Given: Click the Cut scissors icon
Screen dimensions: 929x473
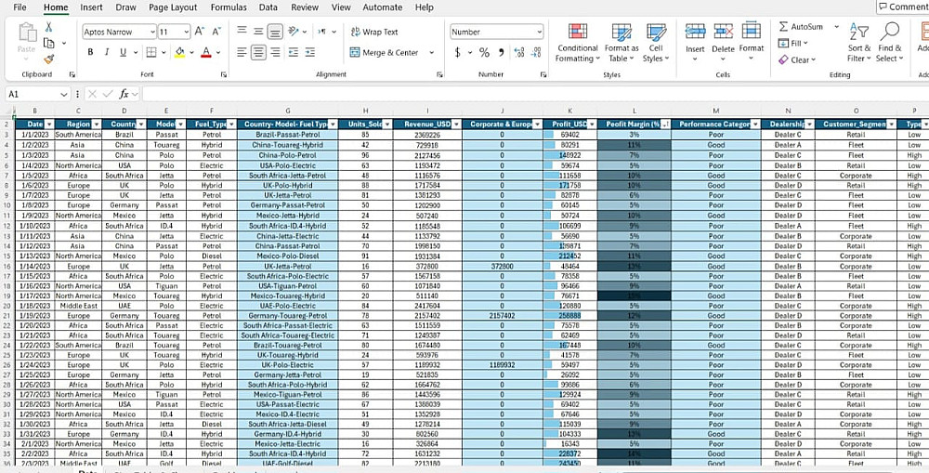Looking at the screenshot, I should (x=48, y=27).
